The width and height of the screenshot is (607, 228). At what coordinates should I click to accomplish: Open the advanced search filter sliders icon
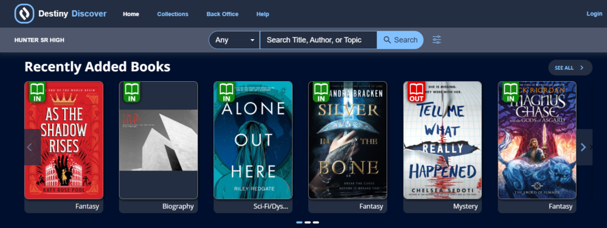437,40
